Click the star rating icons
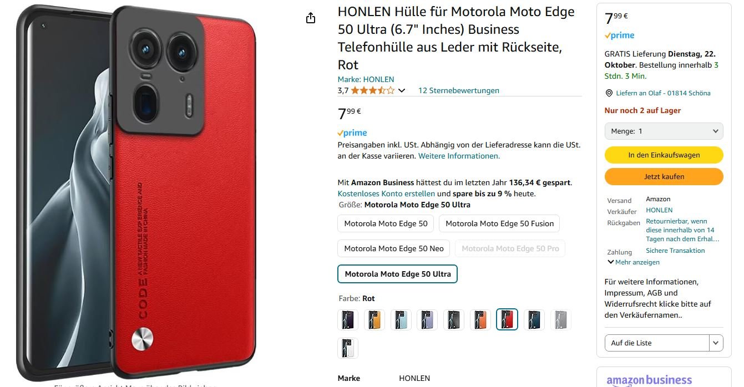 pos(373,90)
